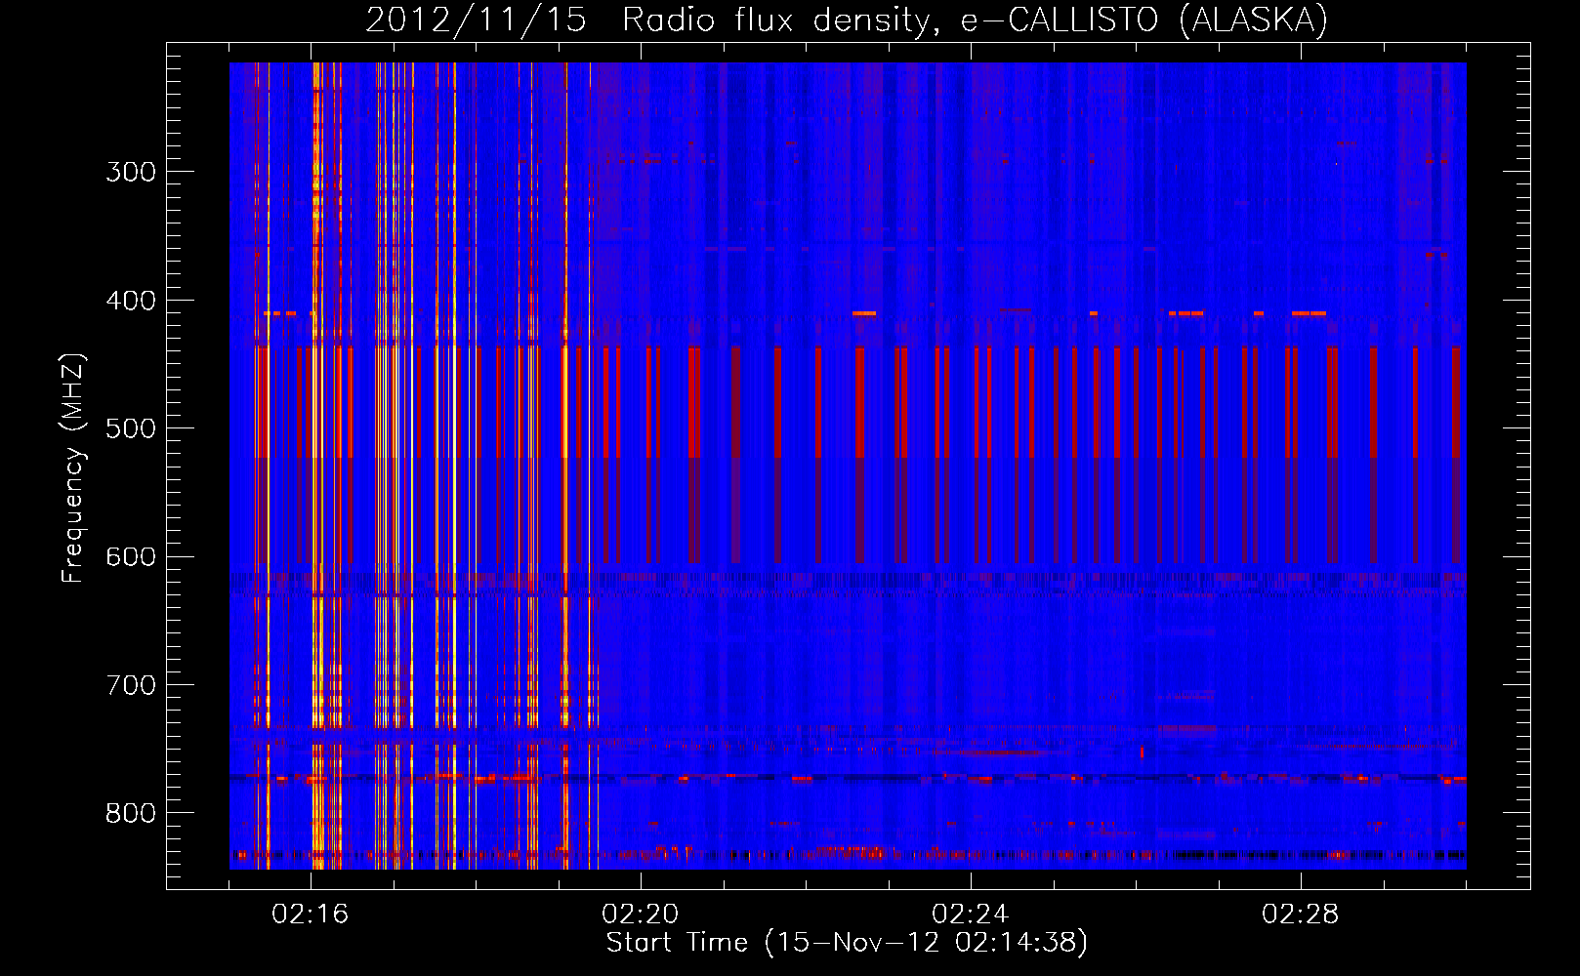Click the 700 frequency tick label
The image size is (1580, 976).
[131, 685]
